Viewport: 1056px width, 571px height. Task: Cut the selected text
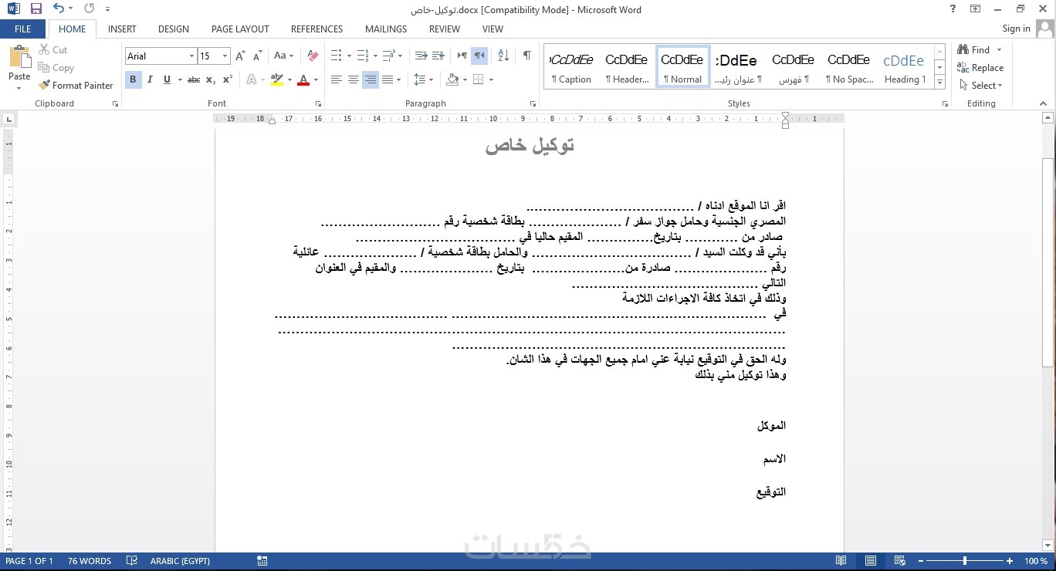(53, 49)
